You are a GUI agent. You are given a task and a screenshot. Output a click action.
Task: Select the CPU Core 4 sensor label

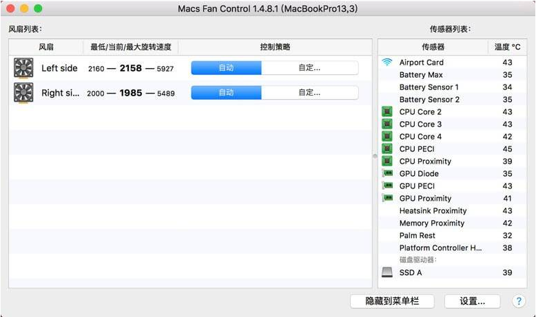coord(420,136)
